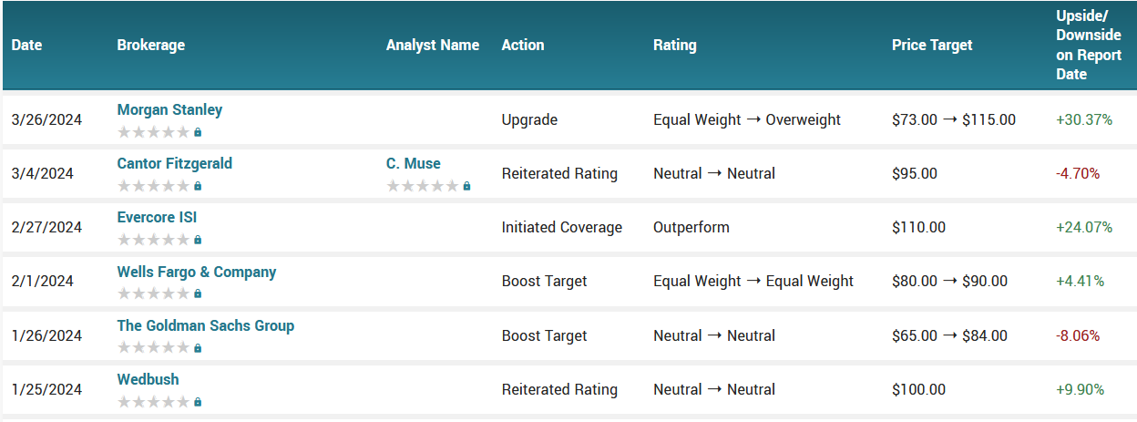The height and width of the screenshot is (422, 1137).
Task: Click the Date column header
Action: click(x=27, y=45)
